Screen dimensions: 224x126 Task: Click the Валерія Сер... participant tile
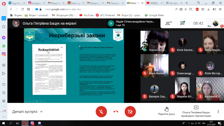(155, 89)
